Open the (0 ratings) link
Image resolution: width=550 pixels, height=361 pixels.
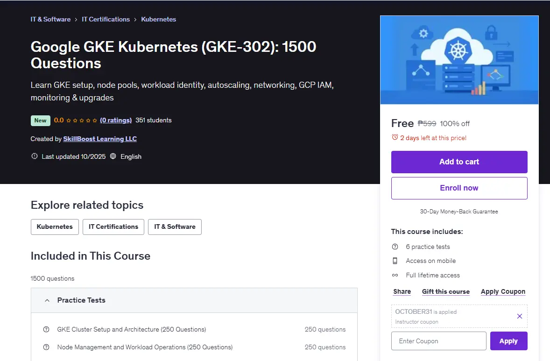pyautogui.click(x=116, y=120)
